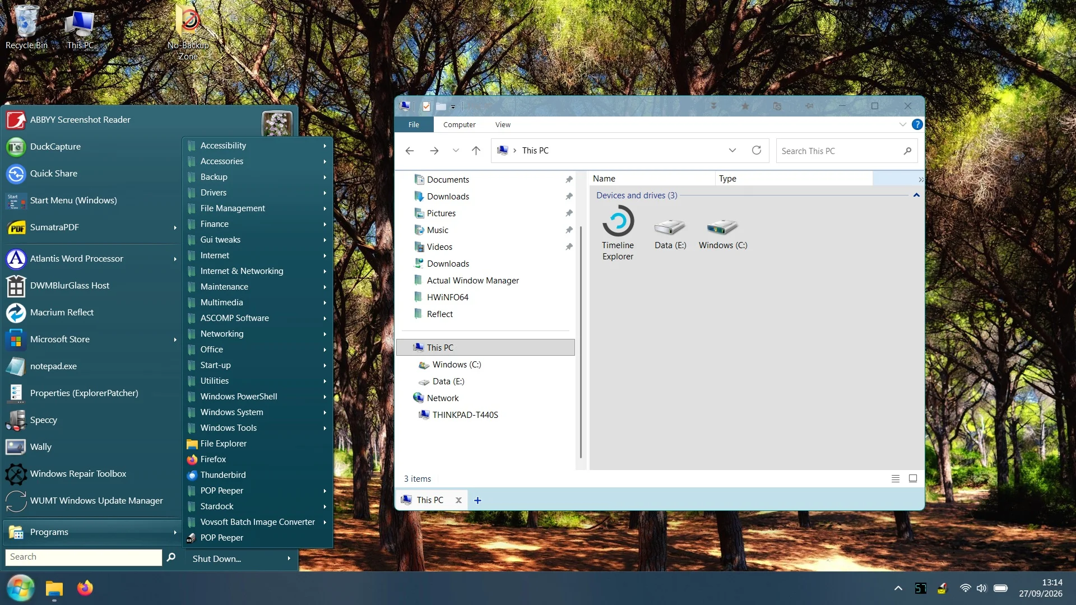The image size is (1076, 605).
Task: Close the This PC explorer tab
Action: [458, 500]
